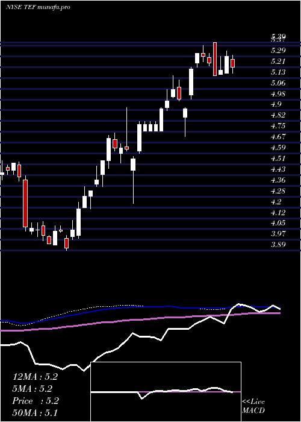Click the 3.89 price axis label
The width and height of the screenshot is (301, 422).
[x=278, y=245]
